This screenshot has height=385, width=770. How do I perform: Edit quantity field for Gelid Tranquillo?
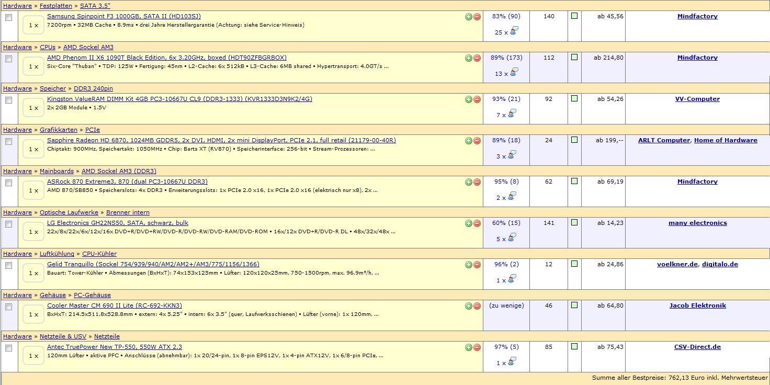[x=33, y=273]
